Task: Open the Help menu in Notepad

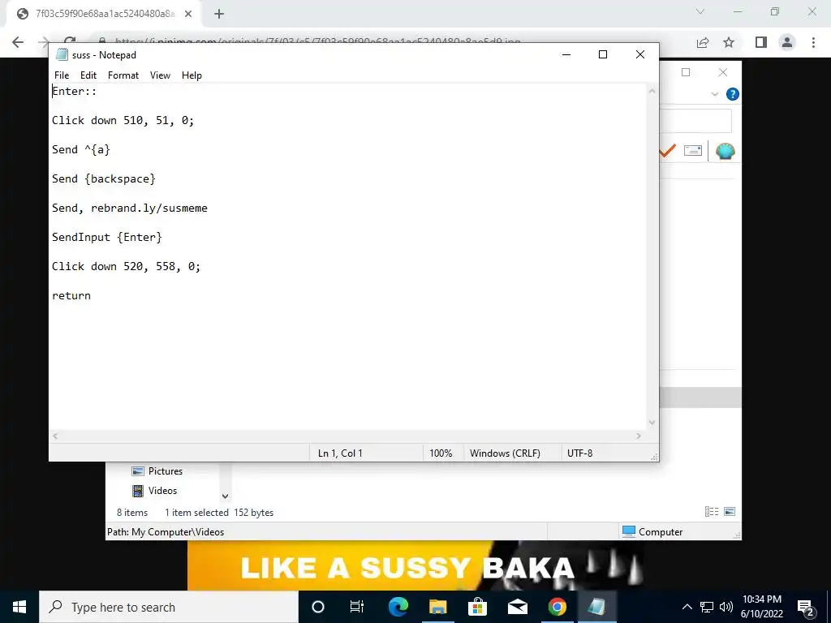Action: [x=192, y=75]
